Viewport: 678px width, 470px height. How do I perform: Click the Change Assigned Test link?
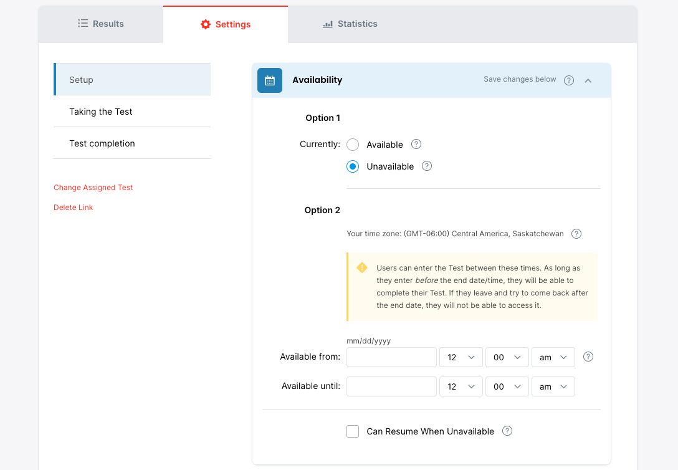[93, 188]
